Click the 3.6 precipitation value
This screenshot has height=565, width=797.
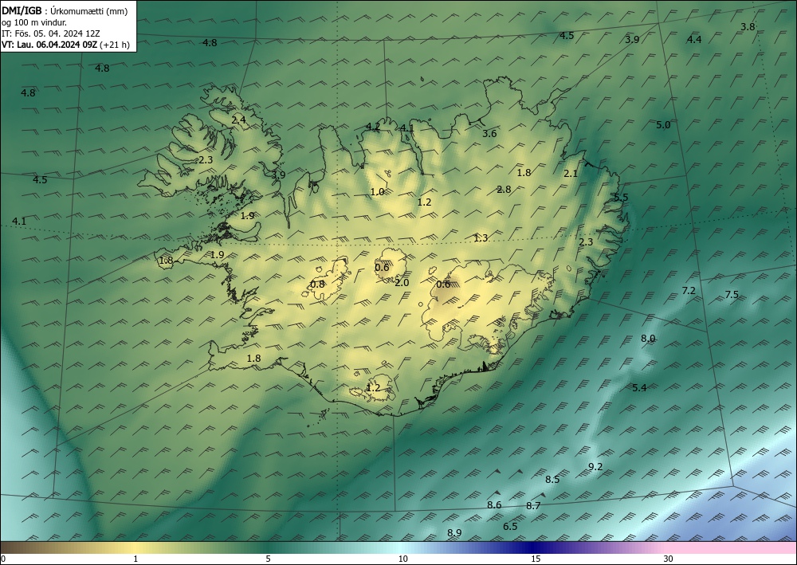point(489,134)
